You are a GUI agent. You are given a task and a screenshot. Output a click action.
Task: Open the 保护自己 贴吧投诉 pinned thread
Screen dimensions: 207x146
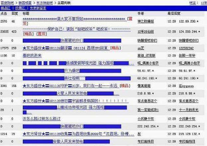[x=76, y=29]
